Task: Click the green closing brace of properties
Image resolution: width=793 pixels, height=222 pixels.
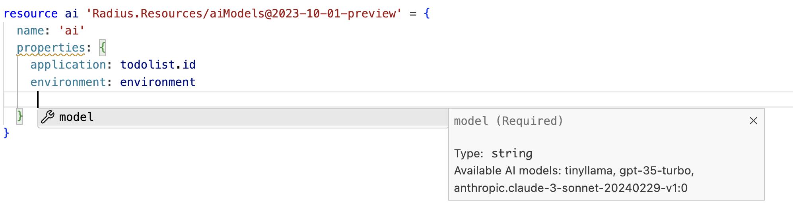Action: (19, 117)
